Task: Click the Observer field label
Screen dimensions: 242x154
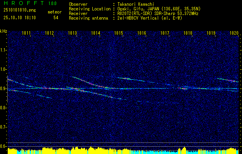Action: [x=78, y=4]
